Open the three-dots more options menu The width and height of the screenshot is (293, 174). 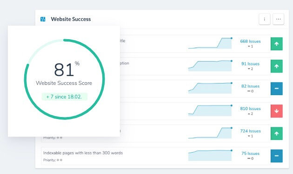(279, 19)
